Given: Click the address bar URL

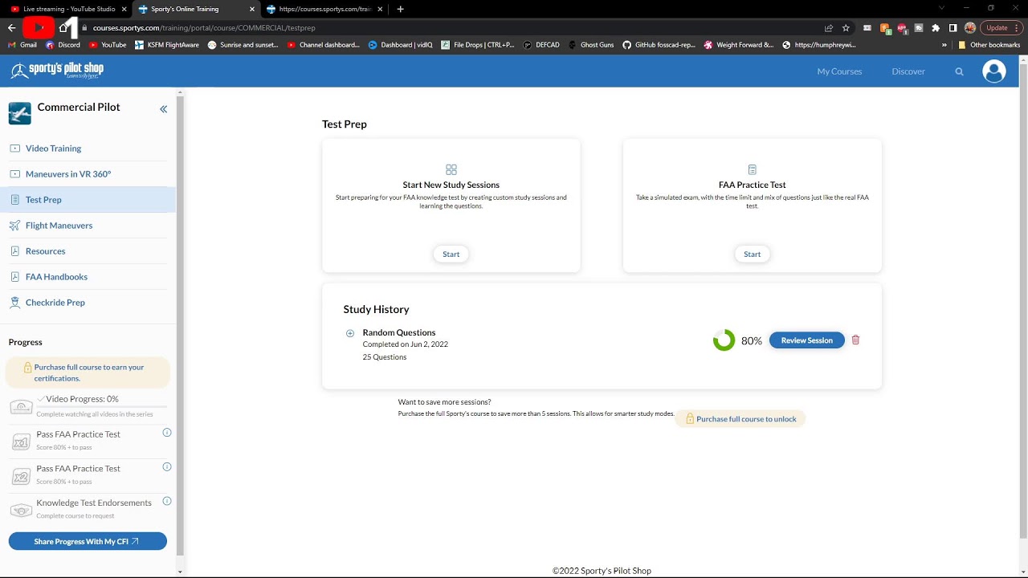Looking at the screenshot, I should click(204, 27).
